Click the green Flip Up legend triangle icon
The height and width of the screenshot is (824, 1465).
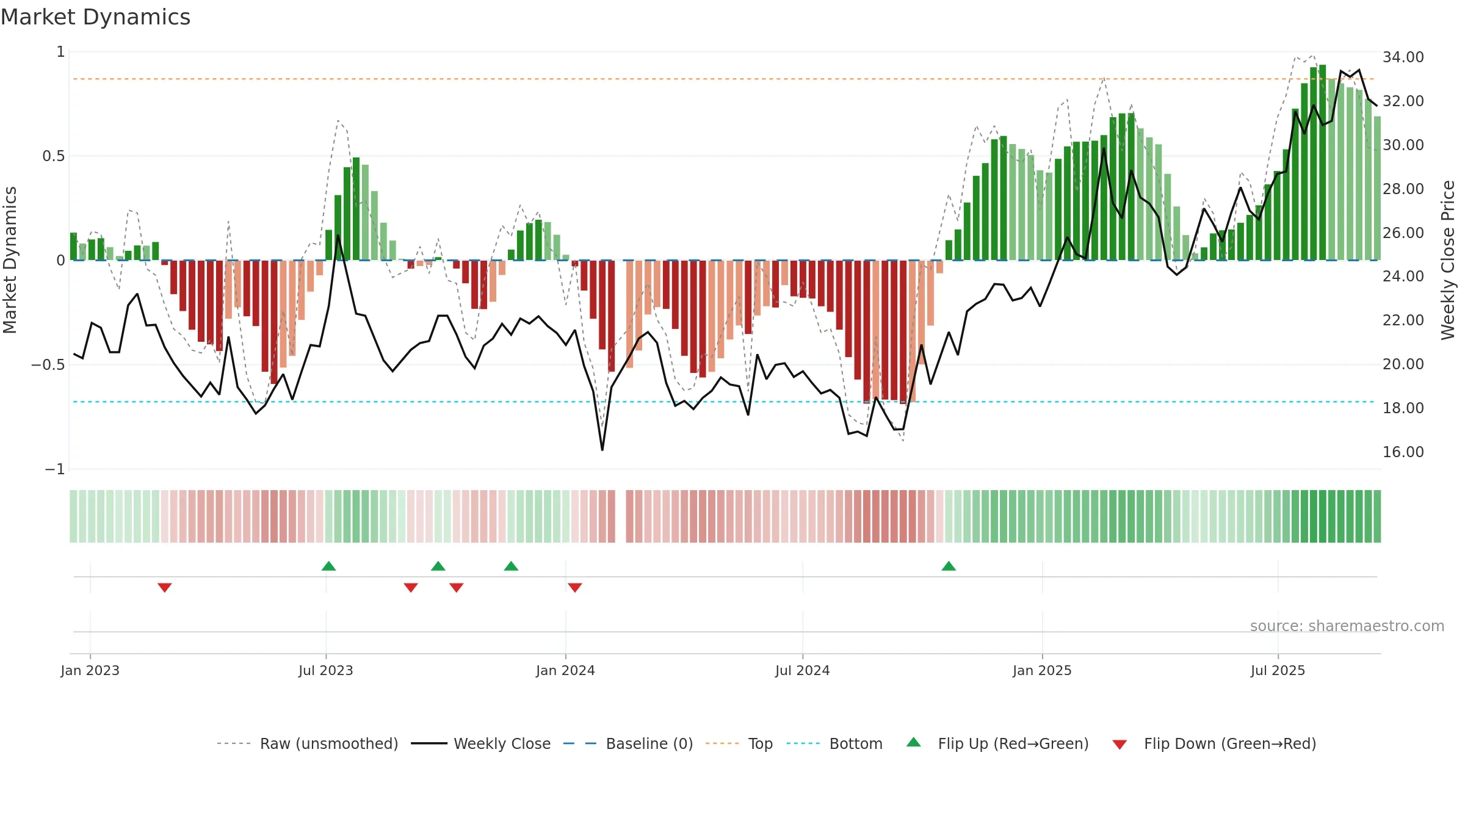(914, 742)
